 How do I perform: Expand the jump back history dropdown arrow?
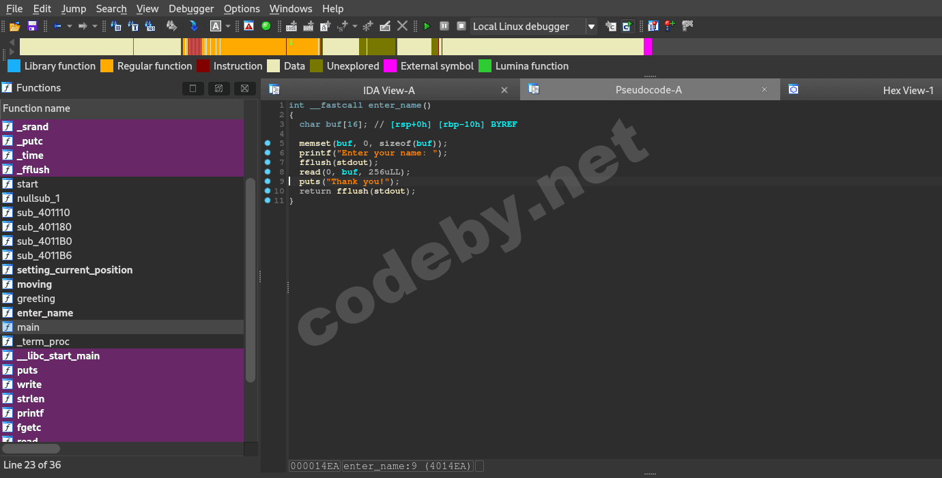coord(68,26)
